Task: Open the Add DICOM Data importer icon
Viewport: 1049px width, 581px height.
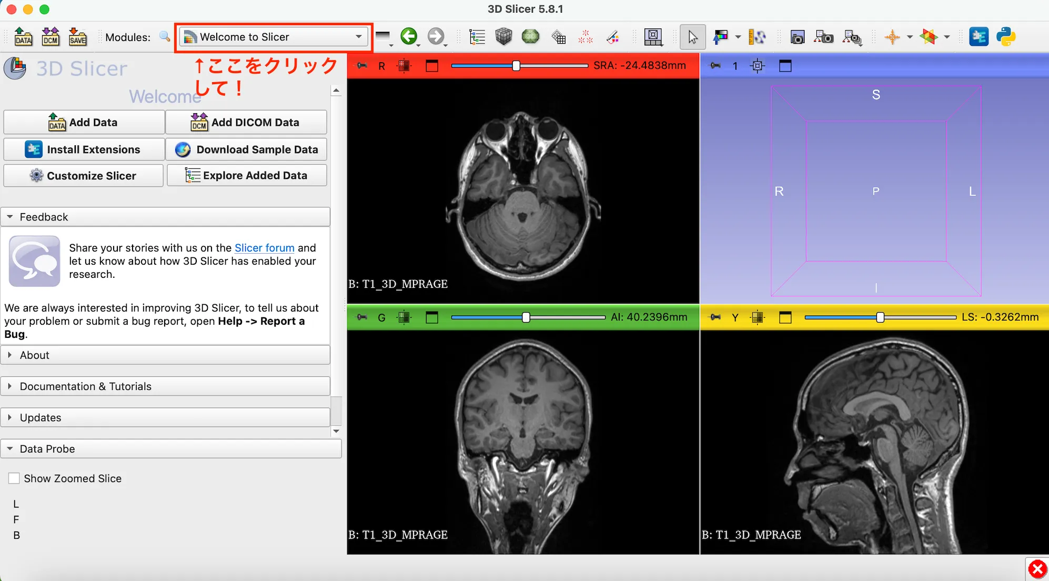Action: click(x=51, y=36)
